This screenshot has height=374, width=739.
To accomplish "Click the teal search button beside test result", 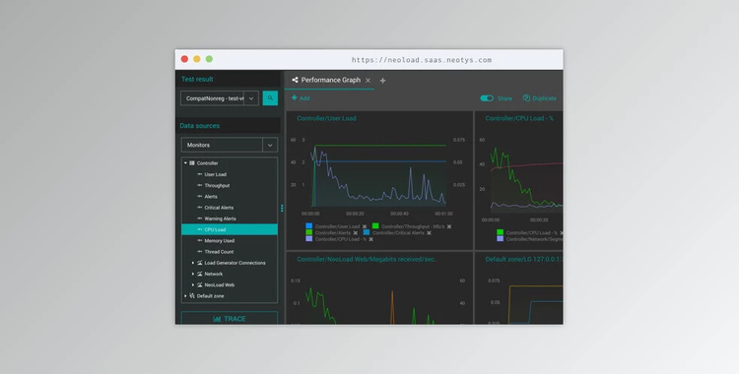I will click(x=270, y=98).
